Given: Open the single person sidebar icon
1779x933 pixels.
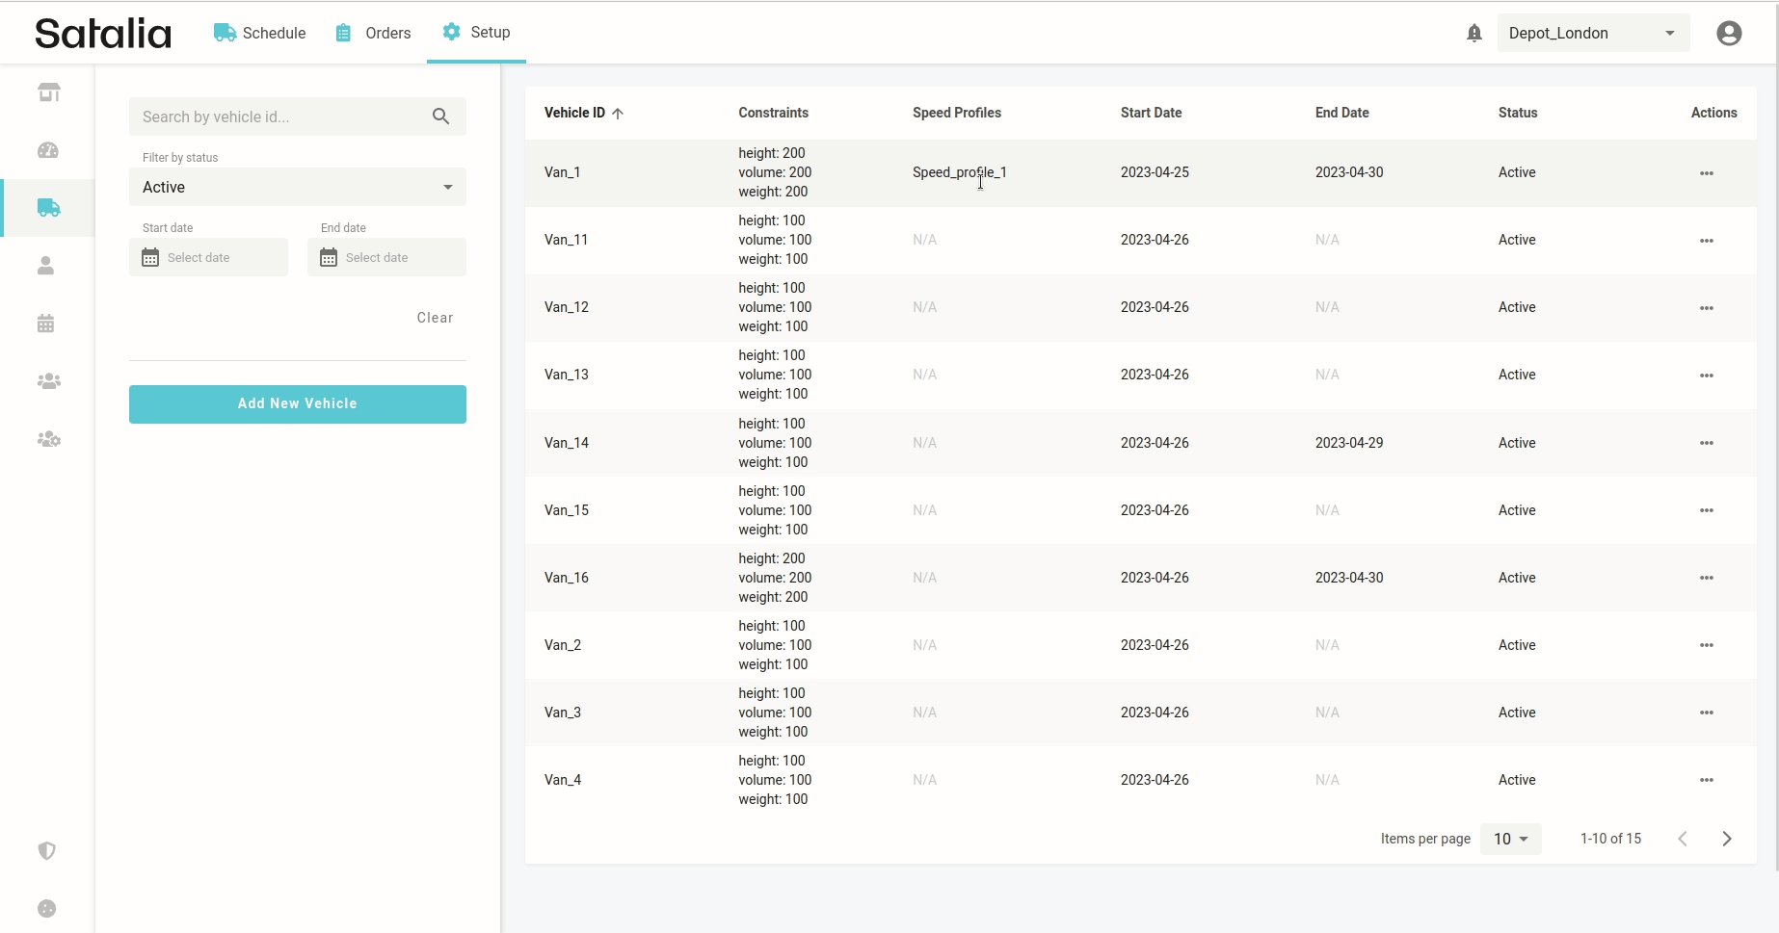Looking at the screenshot, I should [x=46, y=266].
